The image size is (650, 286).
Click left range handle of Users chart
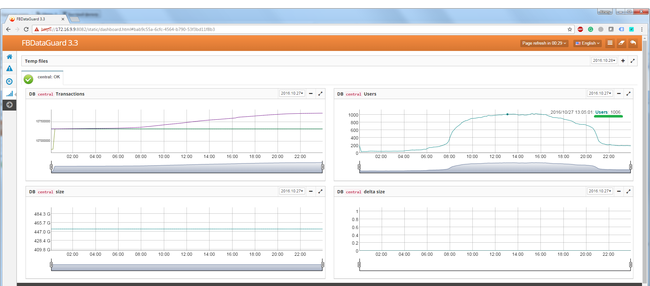point(359,167)
